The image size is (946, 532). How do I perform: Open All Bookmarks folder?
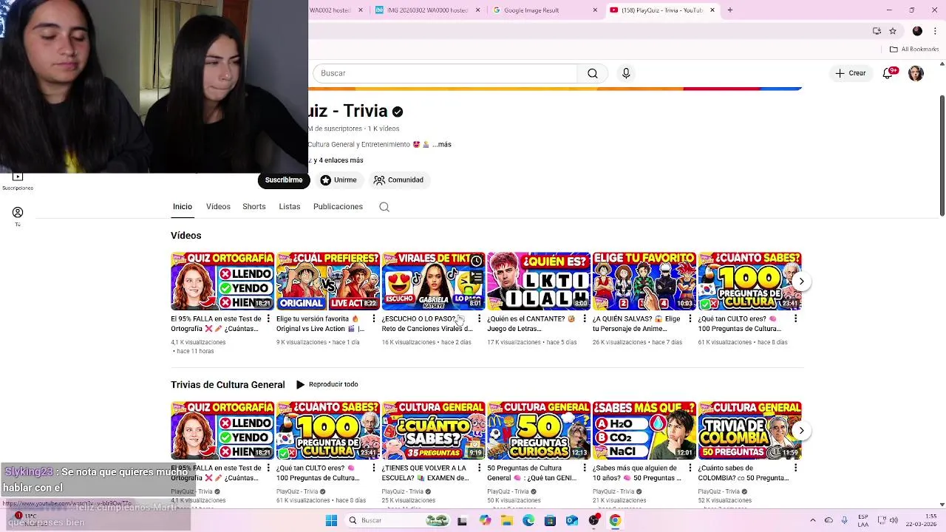(913, 49)
